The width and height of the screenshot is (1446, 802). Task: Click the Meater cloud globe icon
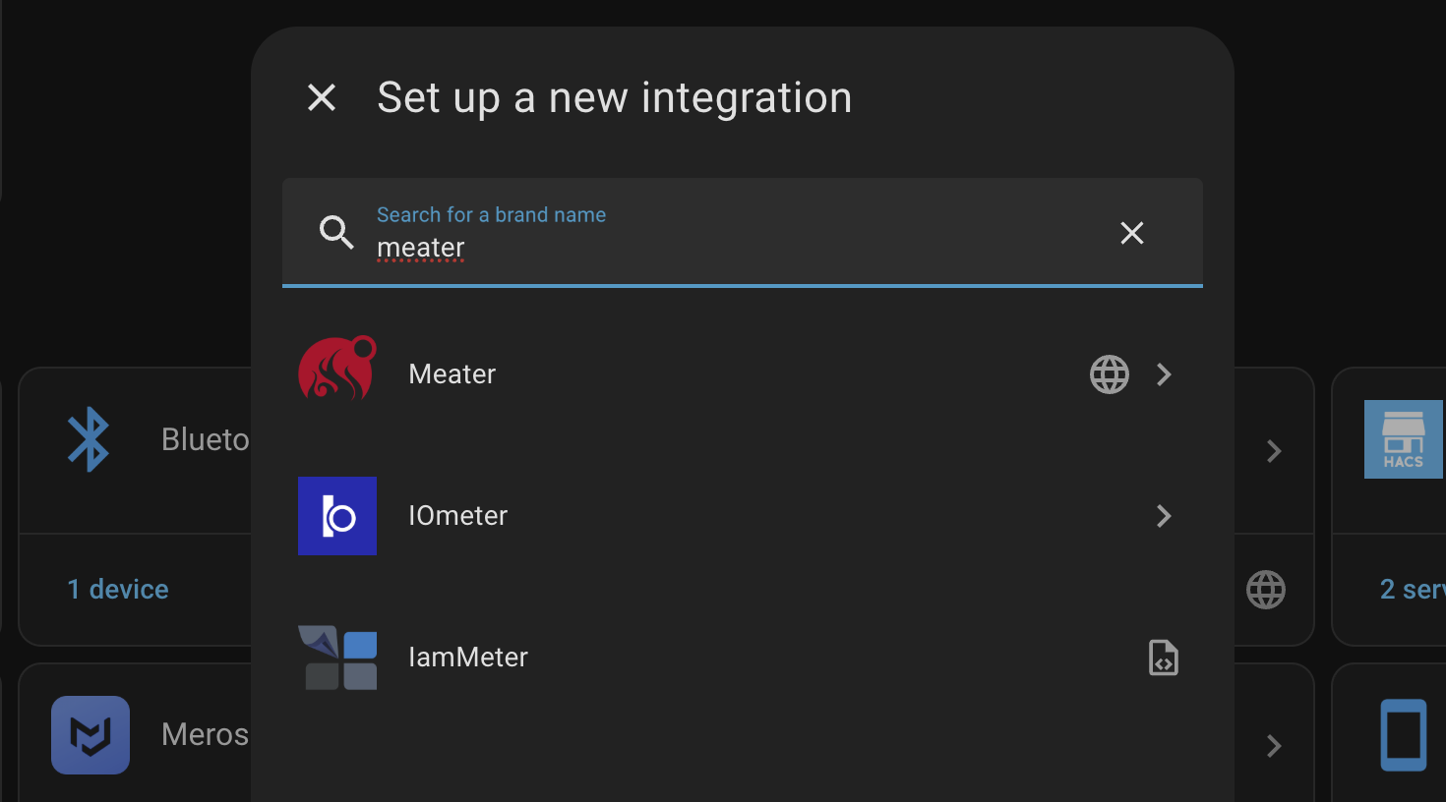pyautogui.click(x=1110, y=374)
